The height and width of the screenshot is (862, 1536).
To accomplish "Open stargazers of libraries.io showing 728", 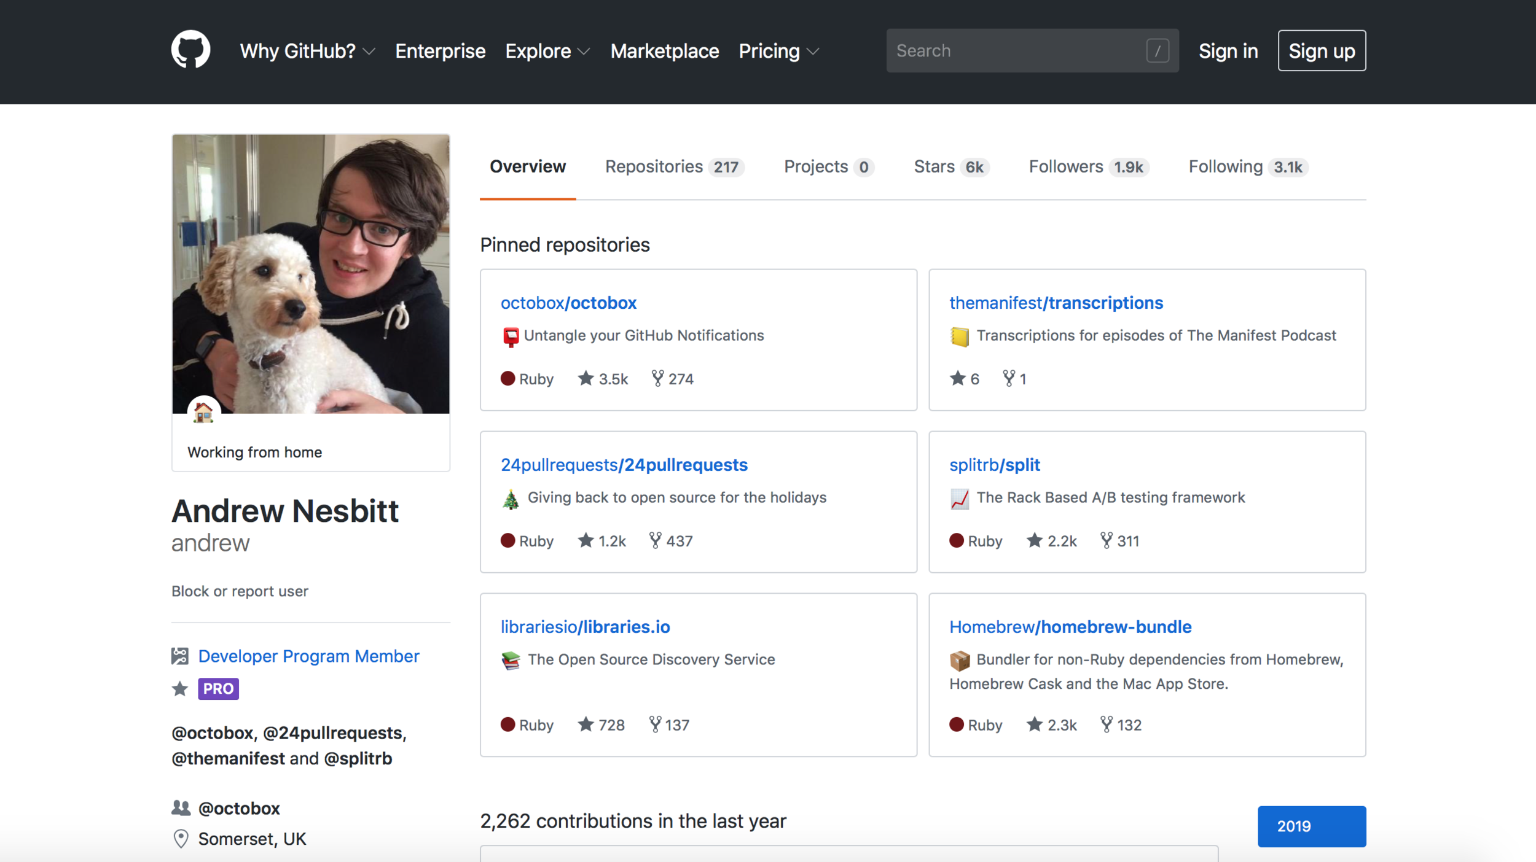I will 601,725.
